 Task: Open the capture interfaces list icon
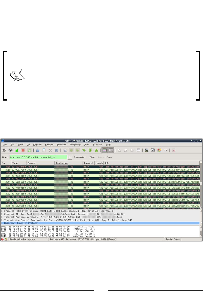(4, 150)
